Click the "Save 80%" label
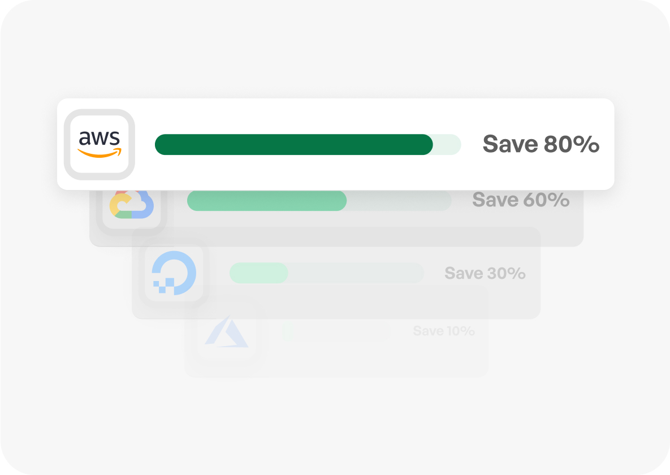 [x=541, y=145]
